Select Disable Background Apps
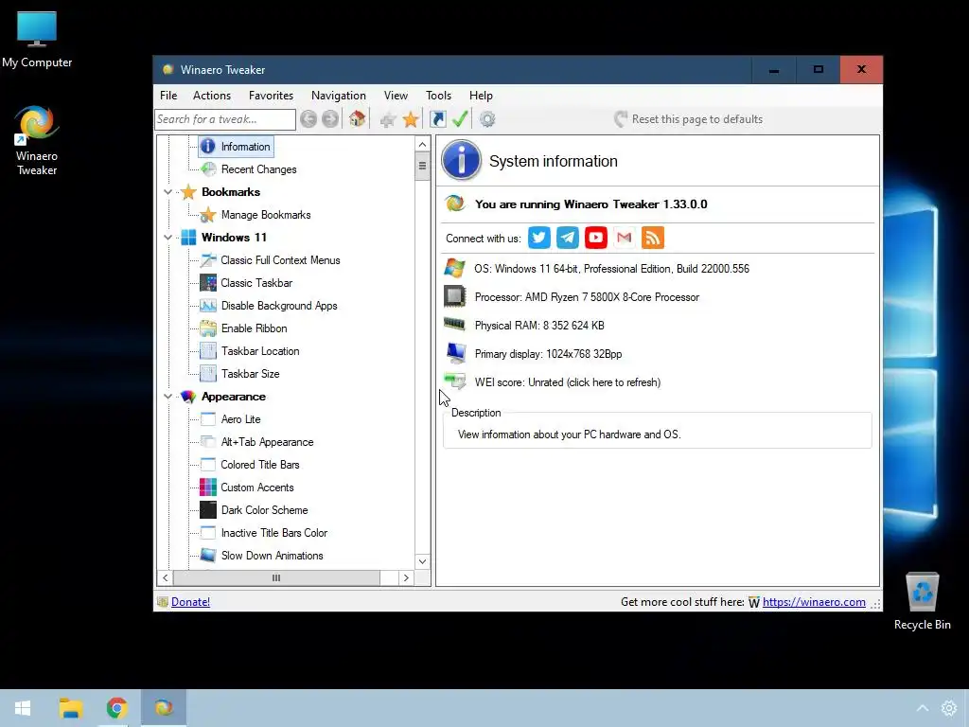969x727 pixels. pos(269,306)
